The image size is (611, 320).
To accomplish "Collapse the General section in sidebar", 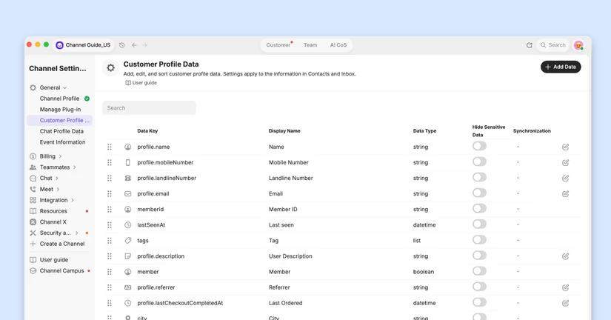I will point(64,87).
